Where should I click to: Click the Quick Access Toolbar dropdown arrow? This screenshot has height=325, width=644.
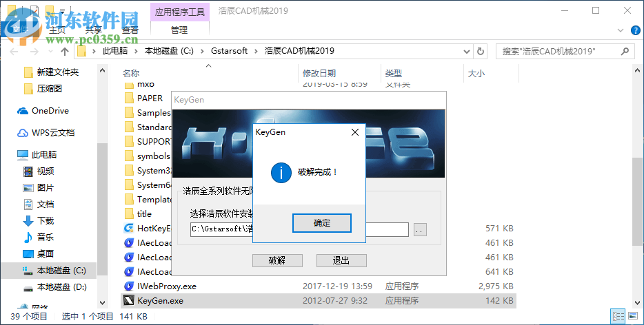[63, 10]
